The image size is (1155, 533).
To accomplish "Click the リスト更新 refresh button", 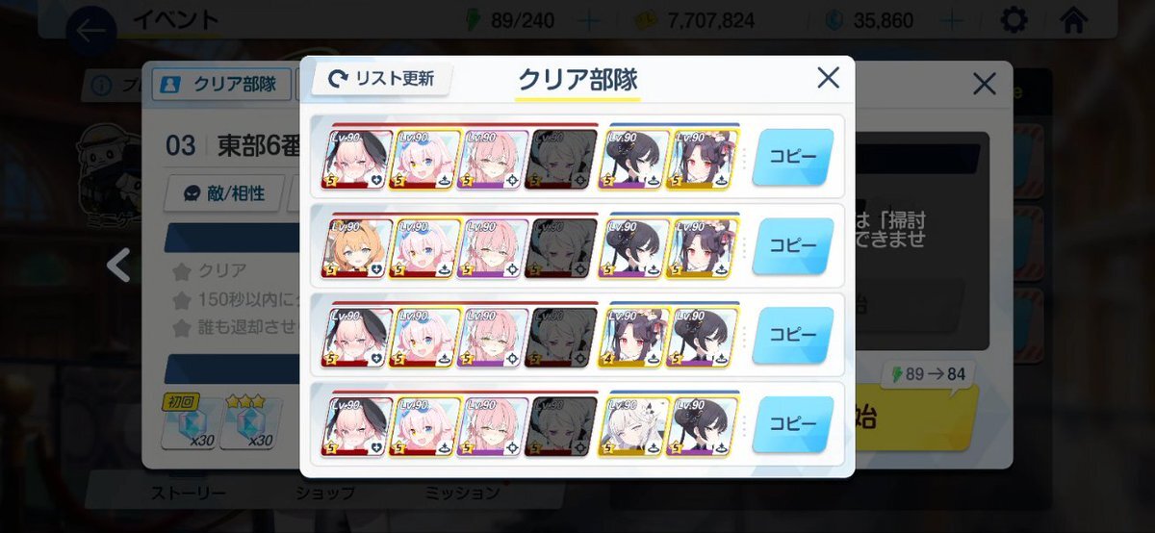I will tap(381, 79).
